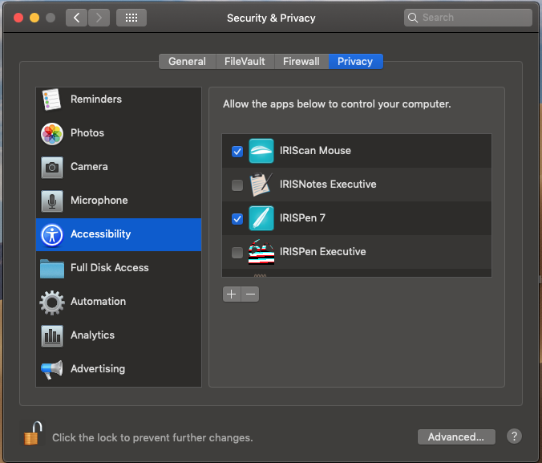Show all preferences with the grid button
Image resolution: width=542 pixels, height=463 pixels.
click(x=131, y=17)
